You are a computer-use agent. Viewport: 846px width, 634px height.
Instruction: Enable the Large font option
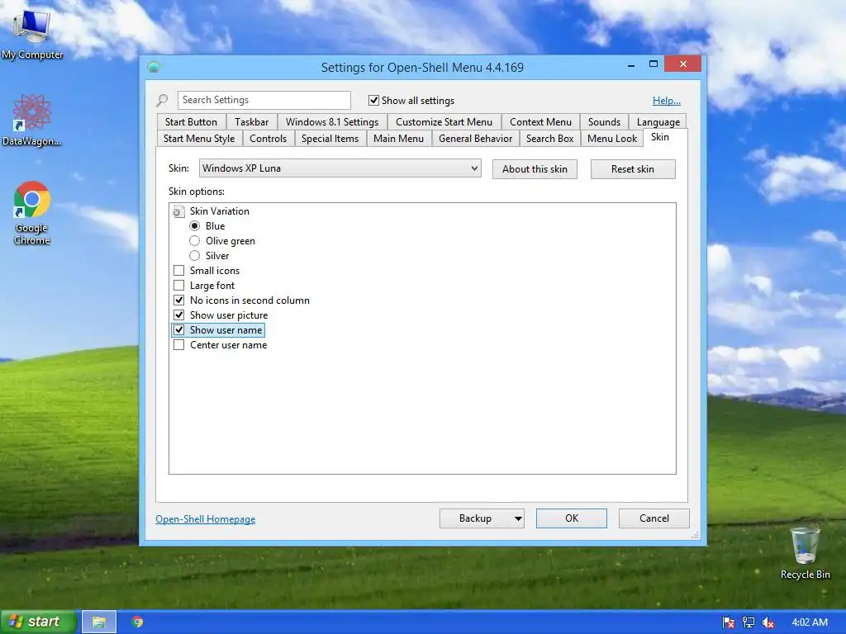click(x=179, y=285)
